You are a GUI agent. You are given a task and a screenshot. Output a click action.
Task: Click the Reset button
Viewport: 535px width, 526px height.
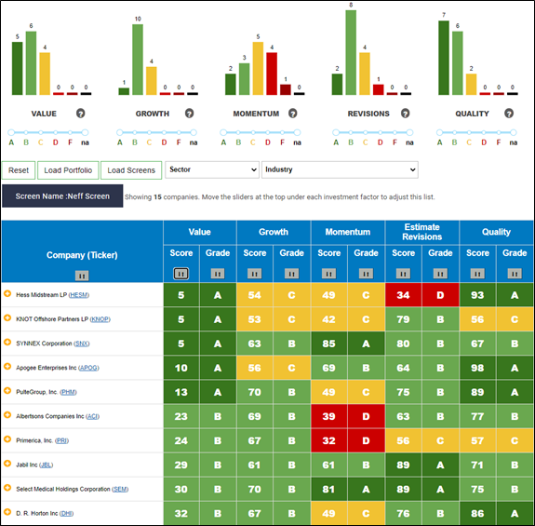[19, 170]
